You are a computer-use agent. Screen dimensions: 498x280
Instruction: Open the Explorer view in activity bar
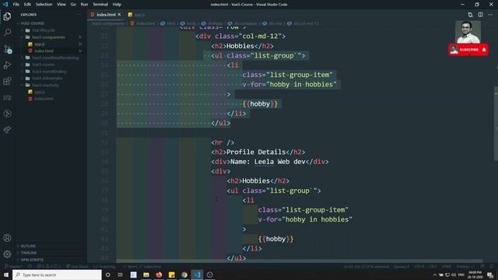pyautogui.click(x=7, y=16)
